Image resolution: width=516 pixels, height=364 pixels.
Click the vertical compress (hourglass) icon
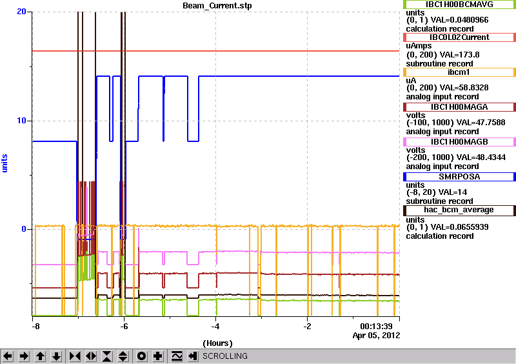click(x=107, y=356)
